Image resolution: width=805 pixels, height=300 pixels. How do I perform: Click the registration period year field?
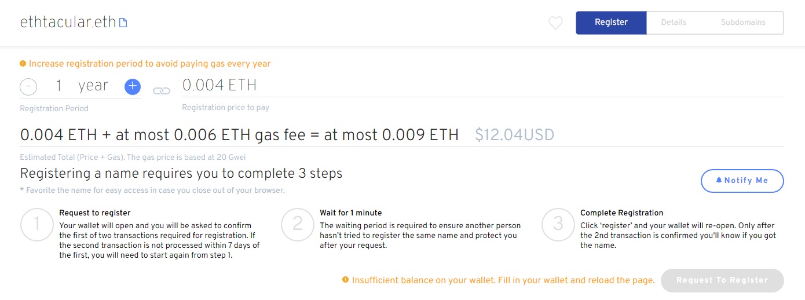81,86
